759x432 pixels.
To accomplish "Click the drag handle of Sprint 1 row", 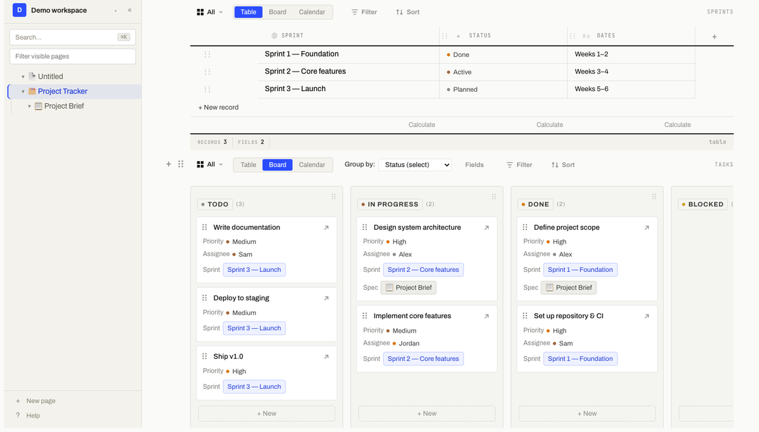I will coord(207,54).
